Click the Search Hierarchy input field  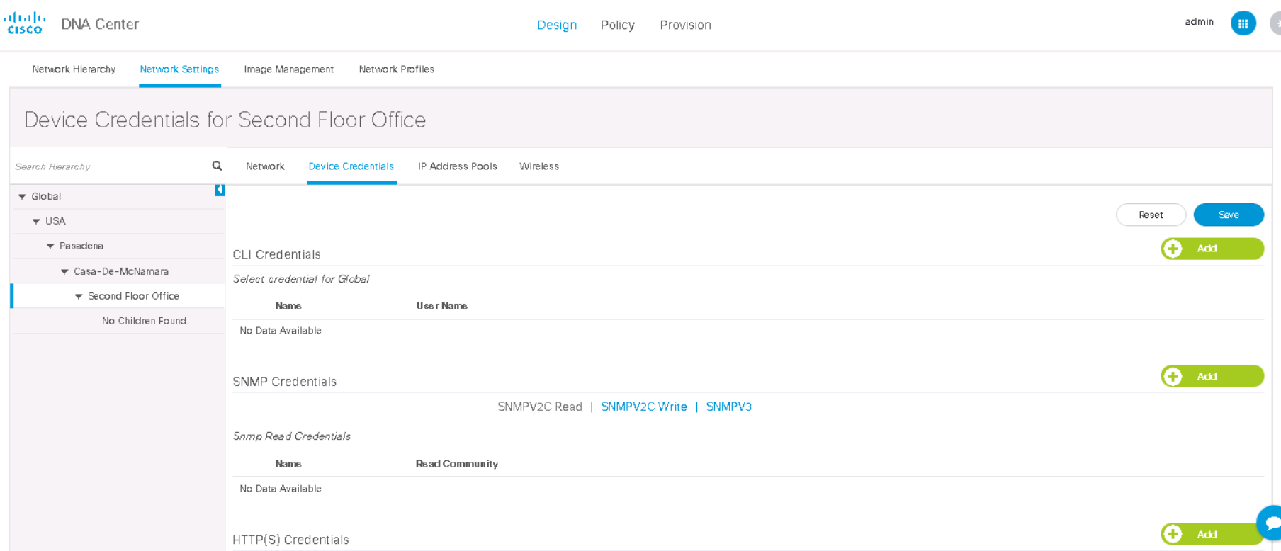click(110, 166)
